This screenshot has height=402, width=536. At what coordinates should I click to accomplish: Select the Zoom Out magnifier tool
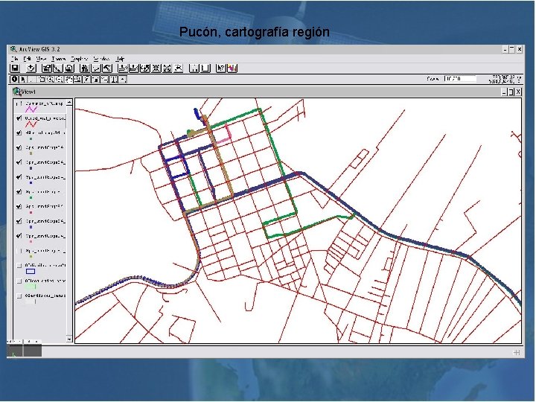[x=59, y=80]
